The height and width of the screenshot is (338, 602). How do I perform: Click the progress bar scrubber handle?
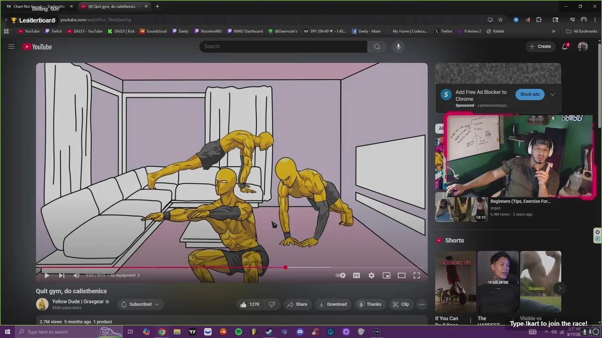click(285, 268)
